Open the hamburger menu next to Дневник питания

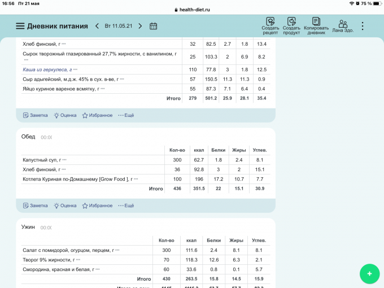click(x=20, y=26)
